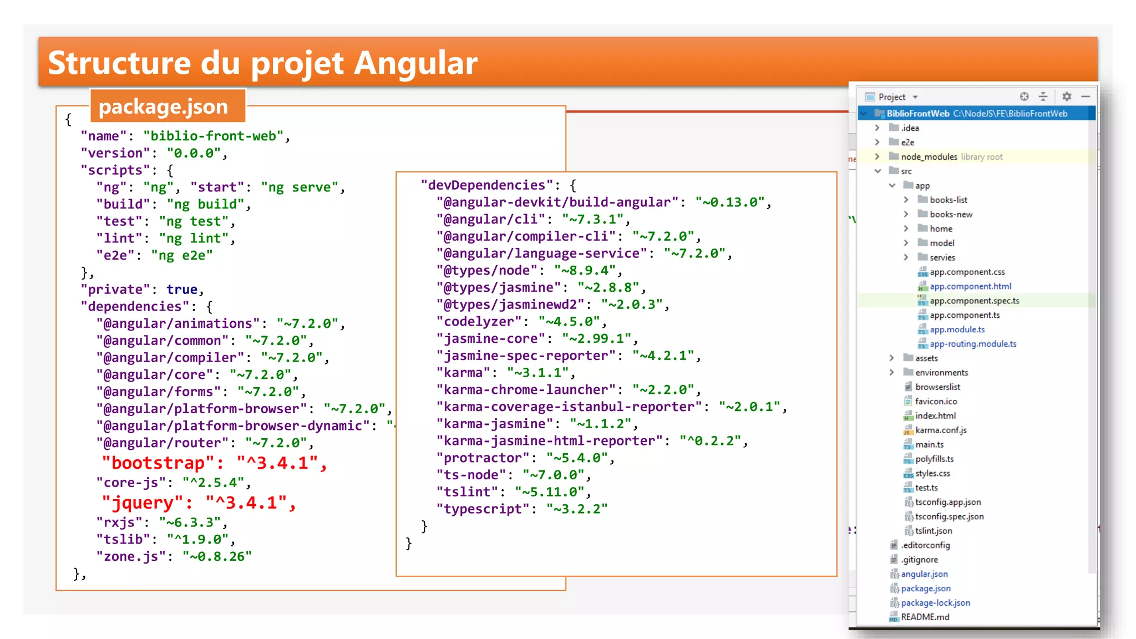The width and height of the screenshot is (1136, 639).
Task: Expand the books-list folder arrow
Action: [x=906, y=200]
